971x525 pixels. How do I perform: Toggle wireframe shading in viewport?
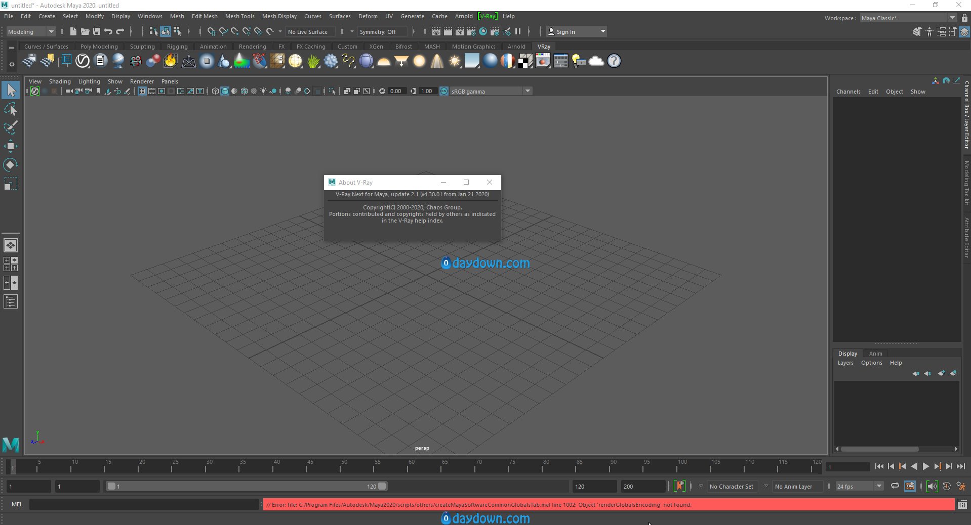pos(215,91)
